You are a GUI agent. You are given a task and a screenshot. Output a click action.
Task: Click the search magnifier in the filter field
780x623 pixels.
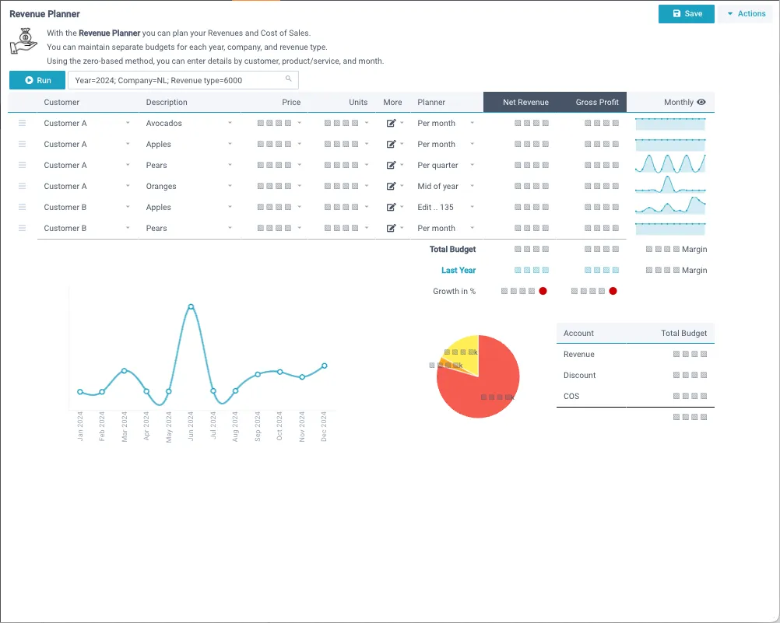(x=288, y=79)
